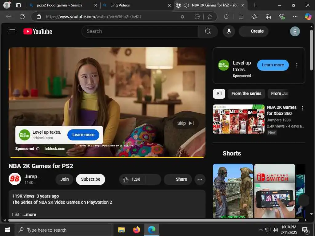
Task: Go to YouTube home via logo
Action: coord(38,32)
